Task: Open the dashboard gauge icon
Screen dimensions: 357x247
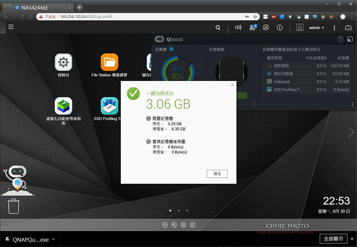Action: [348, 28]
